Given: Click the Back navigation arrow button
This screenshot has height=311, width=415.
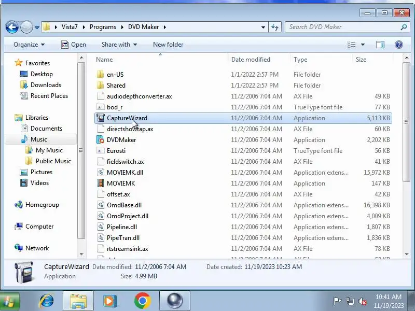Looking at the screenshot, I should 12,27.
